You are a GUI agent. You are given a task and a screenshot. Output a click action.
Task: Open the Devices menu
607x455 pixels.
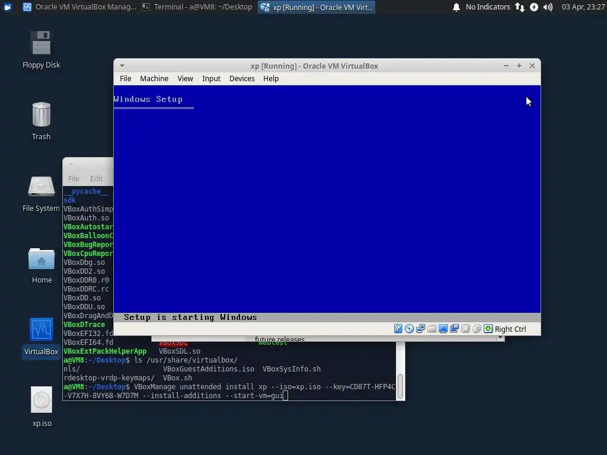pyautogui.click(x=242, y=79)
